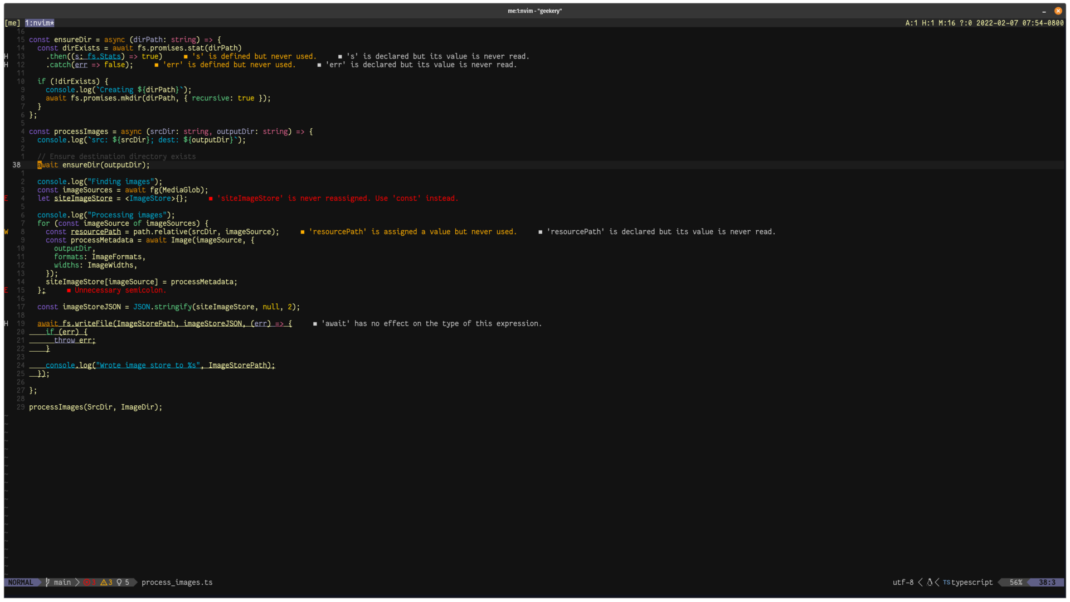The height and width of the screenshot is (602, 1070).
Task: Click the const ensureDir function declaration
Action: click(125, 40)
